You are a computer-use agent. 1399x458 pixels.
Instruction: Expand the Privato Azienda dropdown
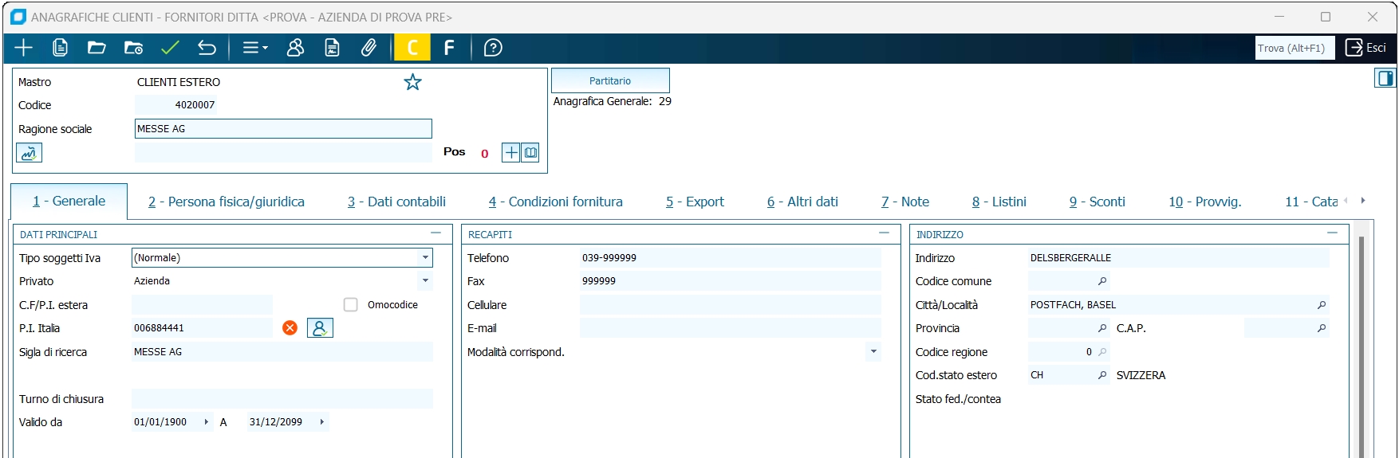tap(425, 280)
